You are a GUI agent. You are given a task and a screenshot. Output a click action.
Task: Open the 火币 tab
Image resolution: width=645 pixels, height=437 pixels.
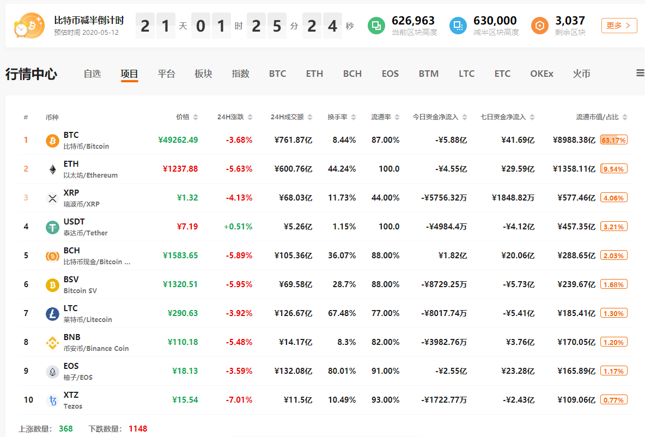tap(582, 74)
